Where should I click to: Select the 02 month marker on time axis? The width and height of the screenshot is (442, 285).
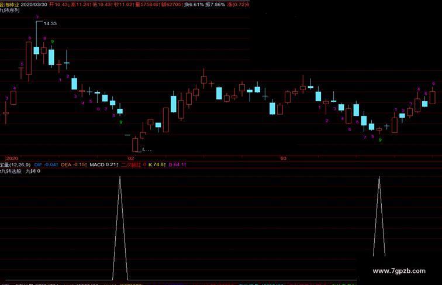click(x=131, y=159)
